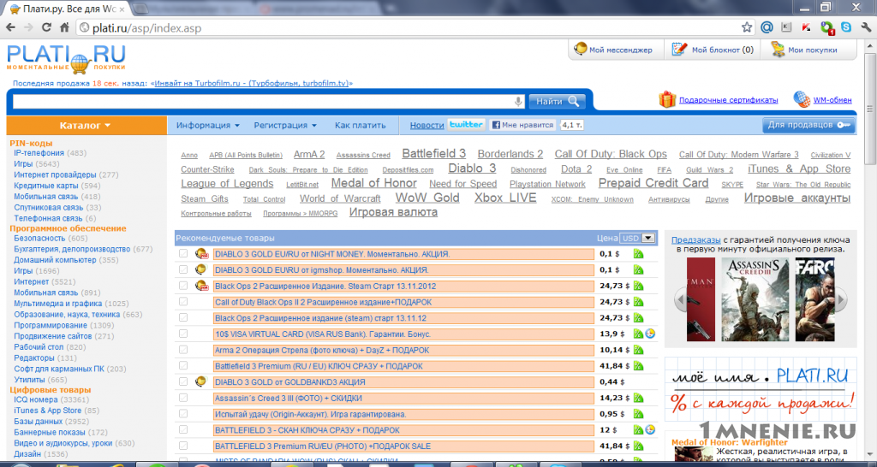
Task: Open Chrome wrench settings menu
Action: click(867, 27)
